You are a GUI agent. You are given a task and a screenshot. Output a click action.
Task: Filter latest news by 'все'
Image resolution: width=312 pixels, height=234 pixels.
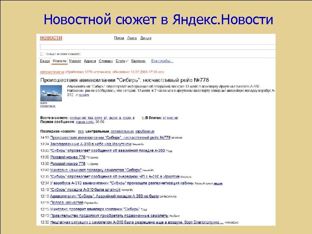pos(81,131)
